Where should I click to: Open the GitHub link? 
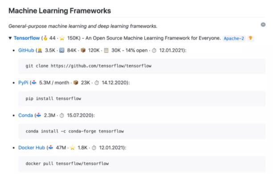(x=26, y=50)
